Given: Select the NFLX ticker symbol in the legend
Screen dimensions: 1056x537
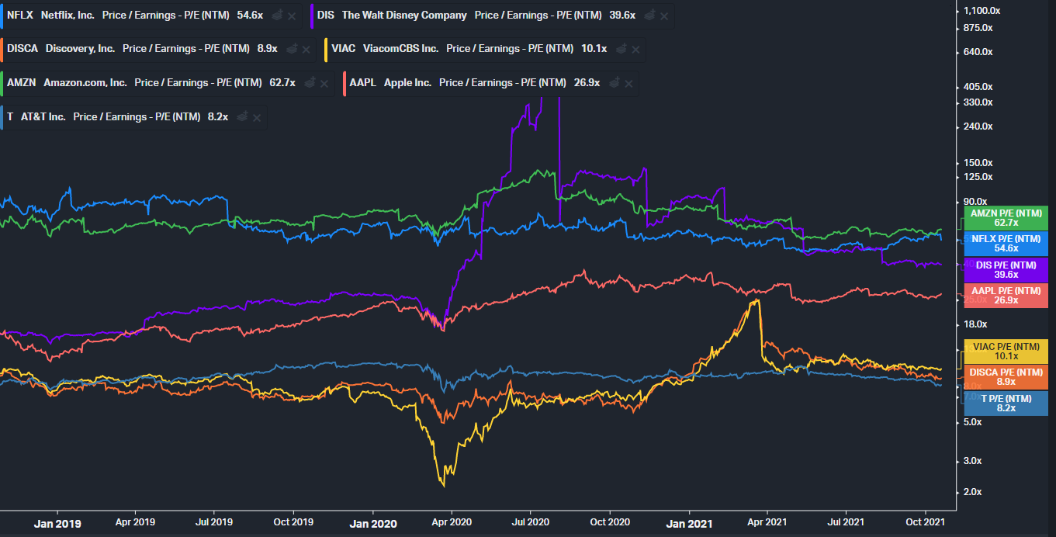Looking at the screenshot, I should (x=20, y=15).
